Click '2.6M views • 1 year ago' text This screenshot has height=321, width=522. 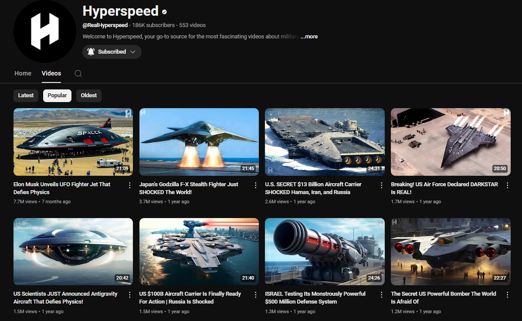click(290, 201)
